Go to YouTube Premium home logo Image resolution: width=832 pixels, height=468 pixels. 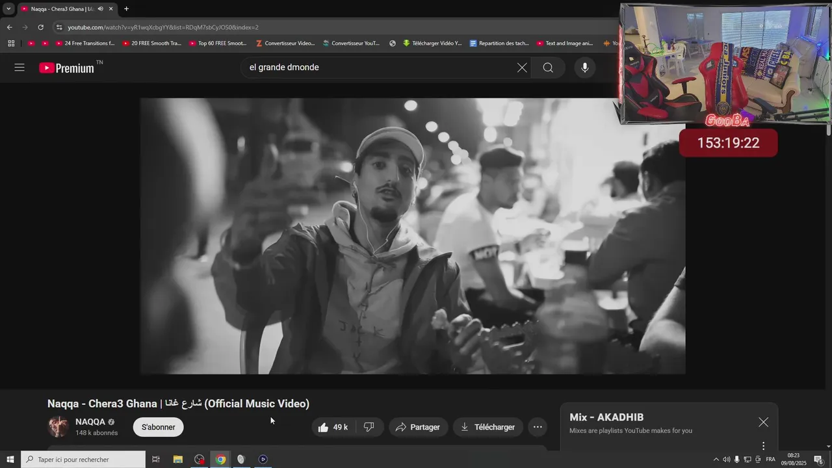pyautogui.click(x=66, y=68)
